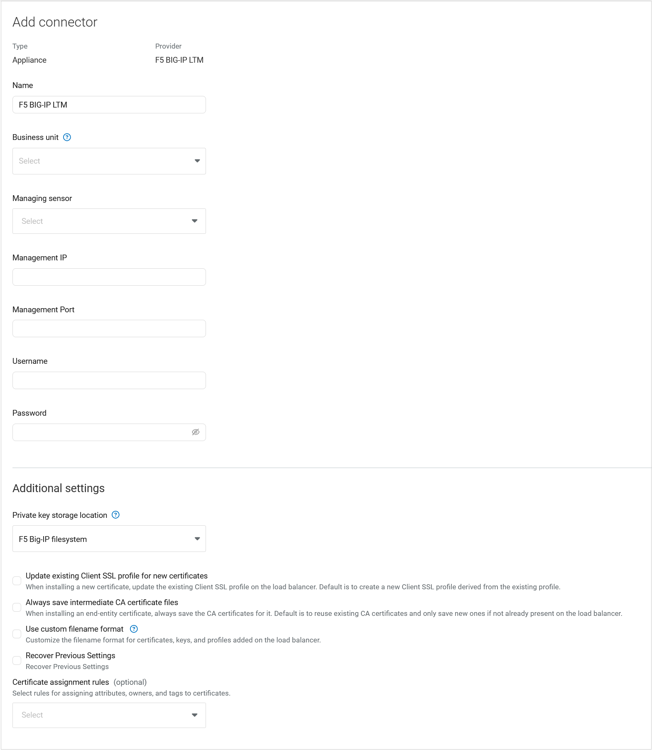Image resolution: width=652 pixels, height=750 pixels.
Task: Check Always save intermediate CA certificate files
Action: tap(17, 607)
